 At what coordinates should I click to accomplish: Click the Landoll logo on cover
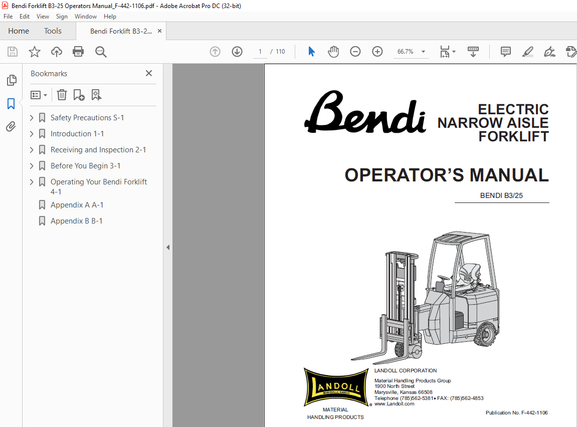click(336, 387)
